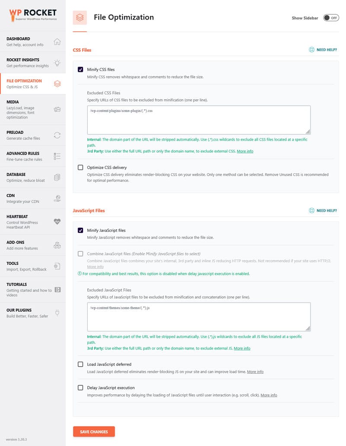
Task: Select the CDN icon in the sidebar
Action: pos(57,198)
